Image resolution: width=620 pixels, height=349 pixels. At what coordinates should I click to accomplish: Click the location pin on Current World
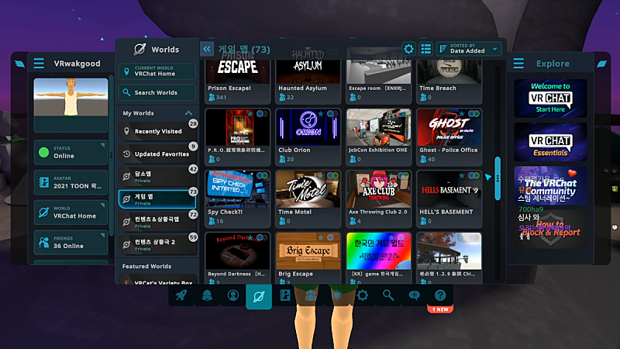pyautogui.click(x=126, y=71)
